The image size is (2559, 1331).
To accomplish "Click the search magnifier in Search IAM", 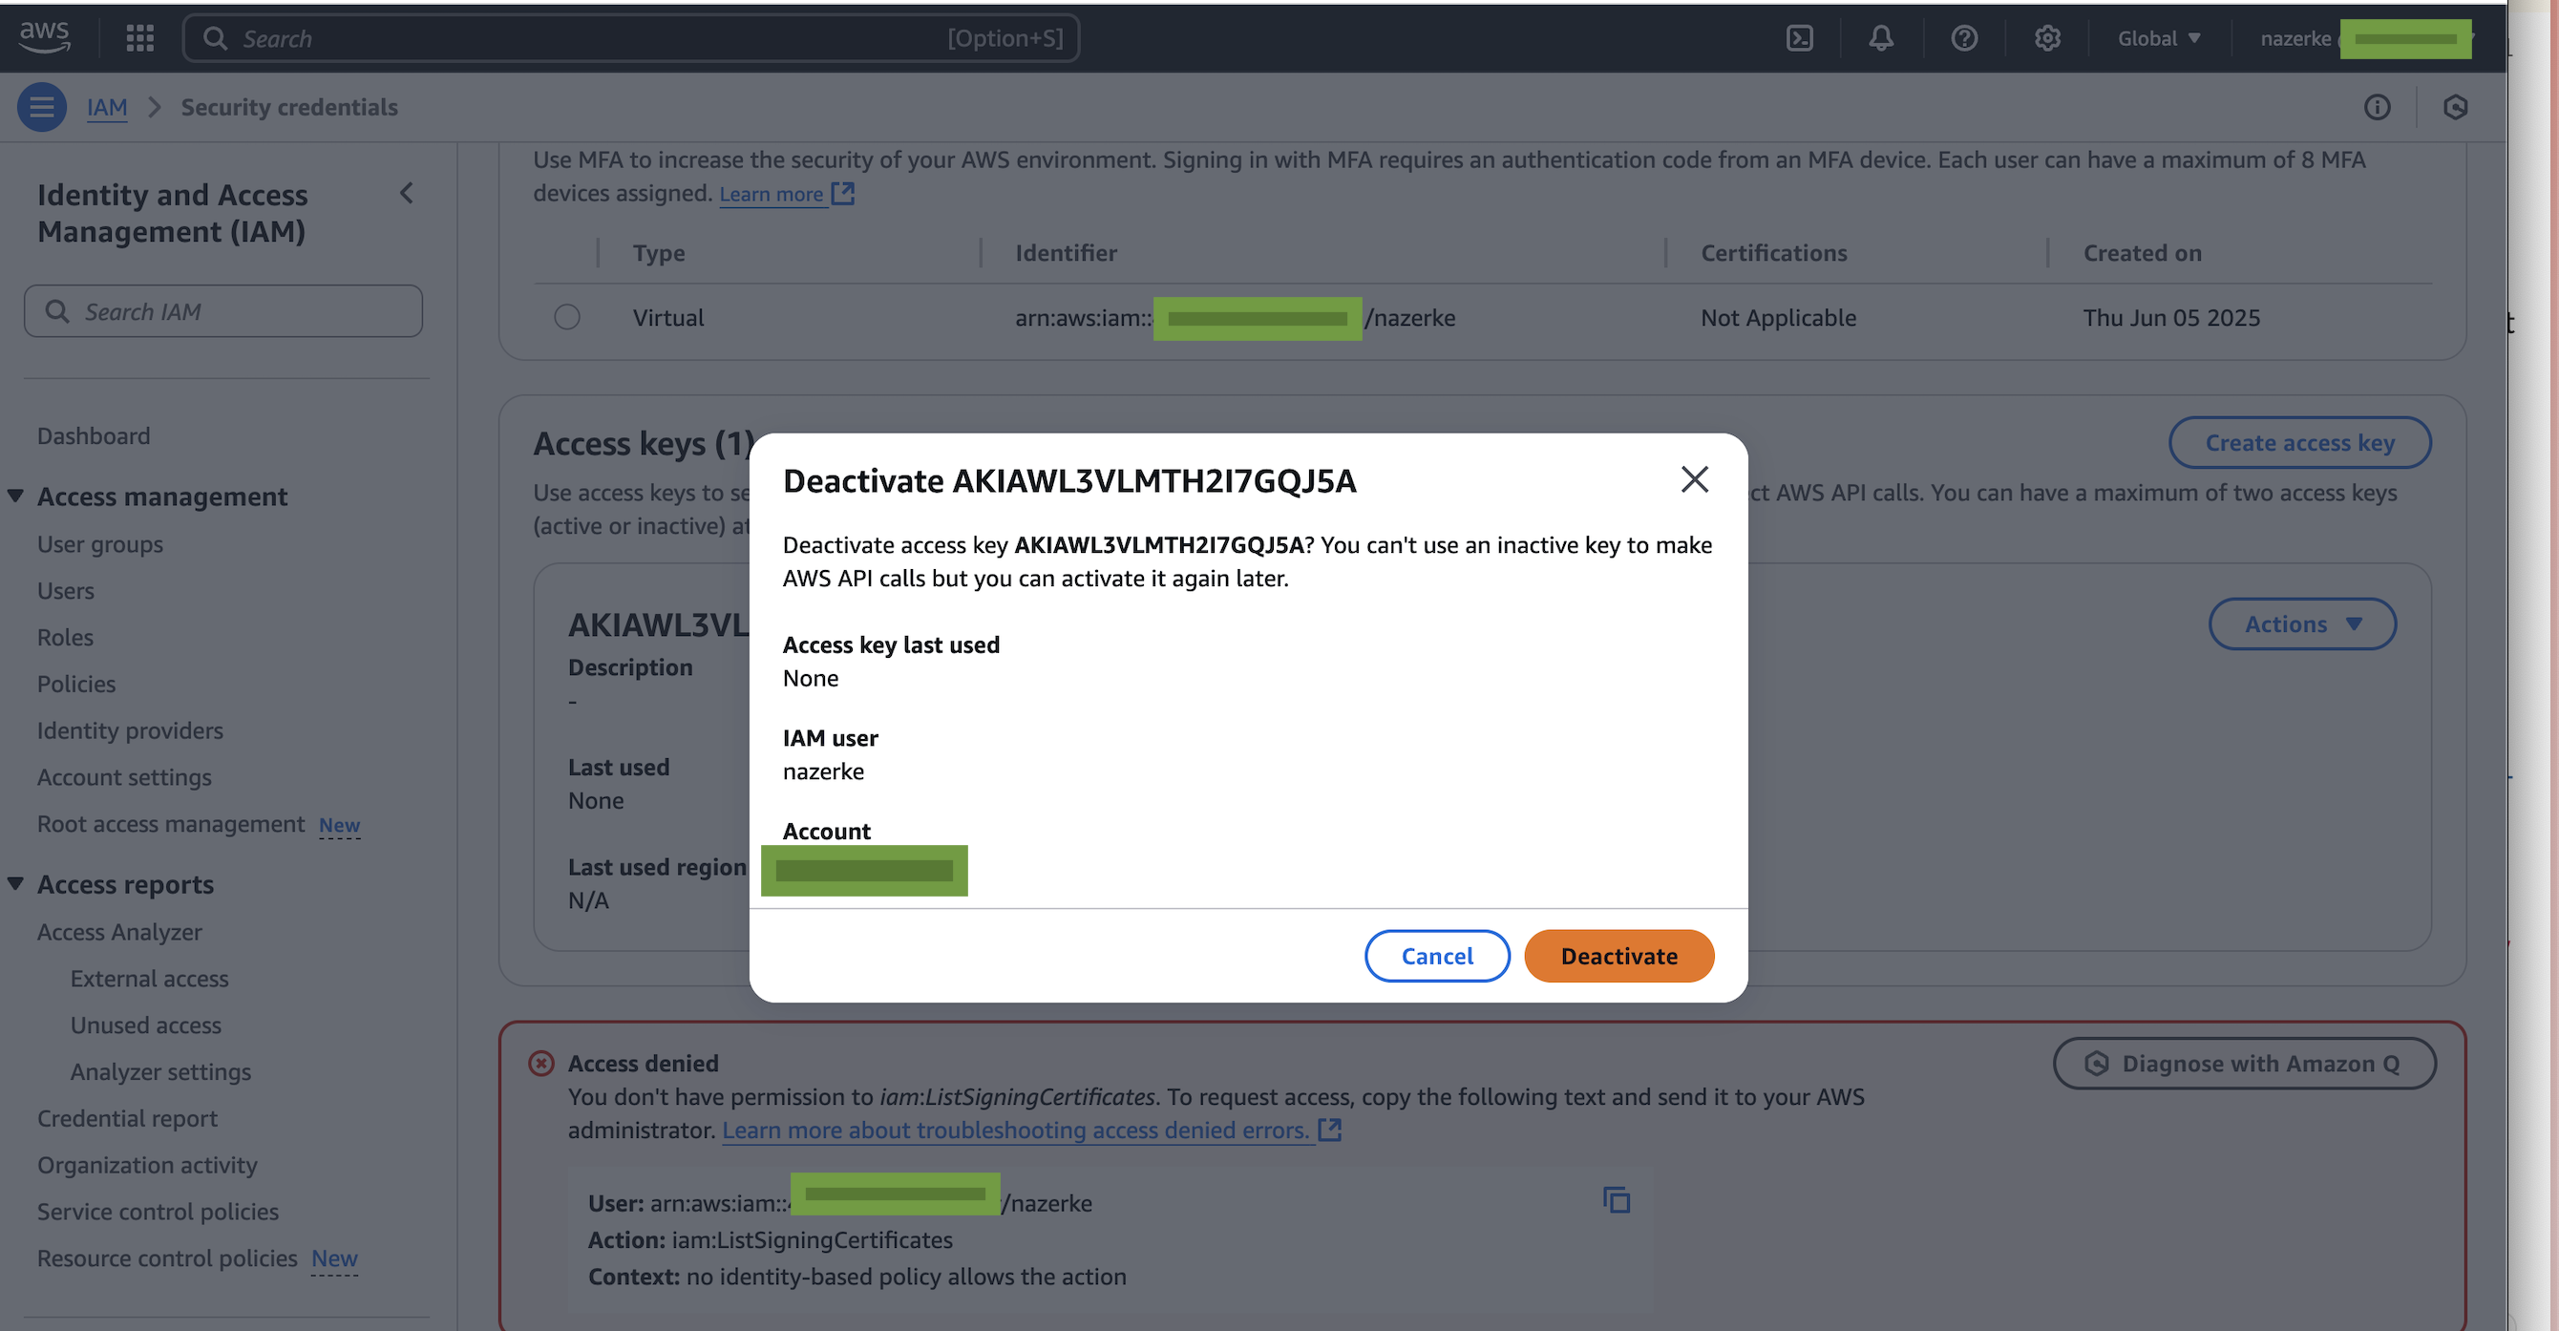I will 57,312.
